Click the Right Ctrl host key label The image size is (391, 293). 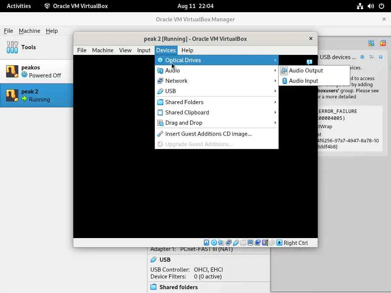tap(296, 243)
